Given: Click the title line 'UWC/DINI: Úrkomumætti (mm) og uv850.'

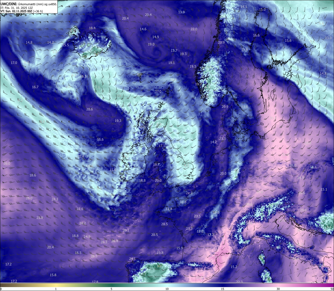Looking at the screenshot, I should 29,4.
